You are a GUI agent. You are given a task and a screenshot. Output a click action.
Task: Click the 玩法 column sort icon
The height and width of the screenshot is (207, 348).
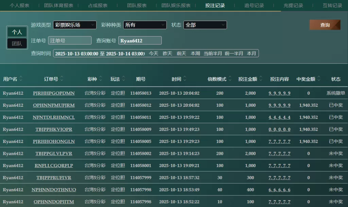(x=124, y=79)
